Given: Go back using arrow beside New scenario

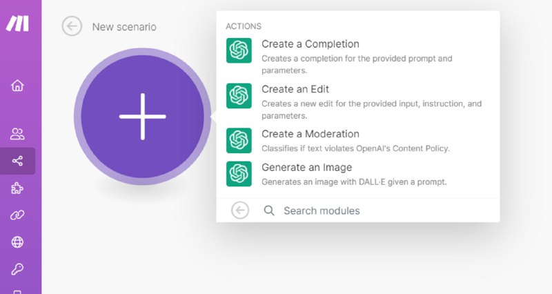Looking at the screenshot, I should [72, 27].
